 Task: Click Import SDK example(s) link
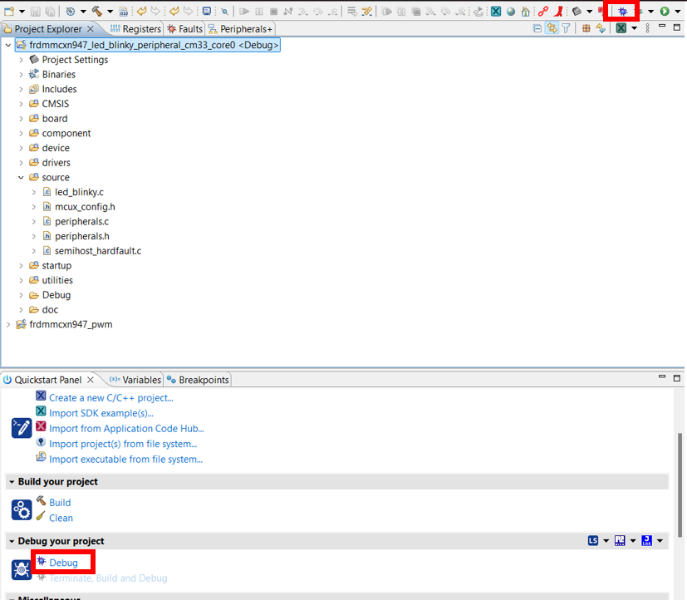[x=101, y=413]
